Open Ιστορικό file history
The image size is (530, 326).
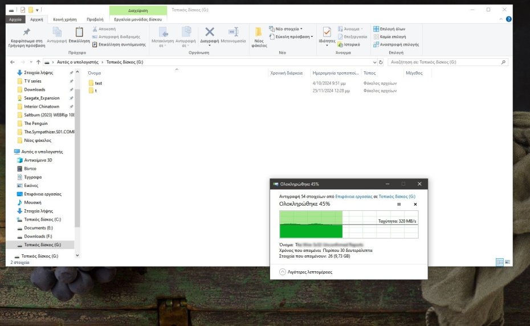click(x=349, y=44)
